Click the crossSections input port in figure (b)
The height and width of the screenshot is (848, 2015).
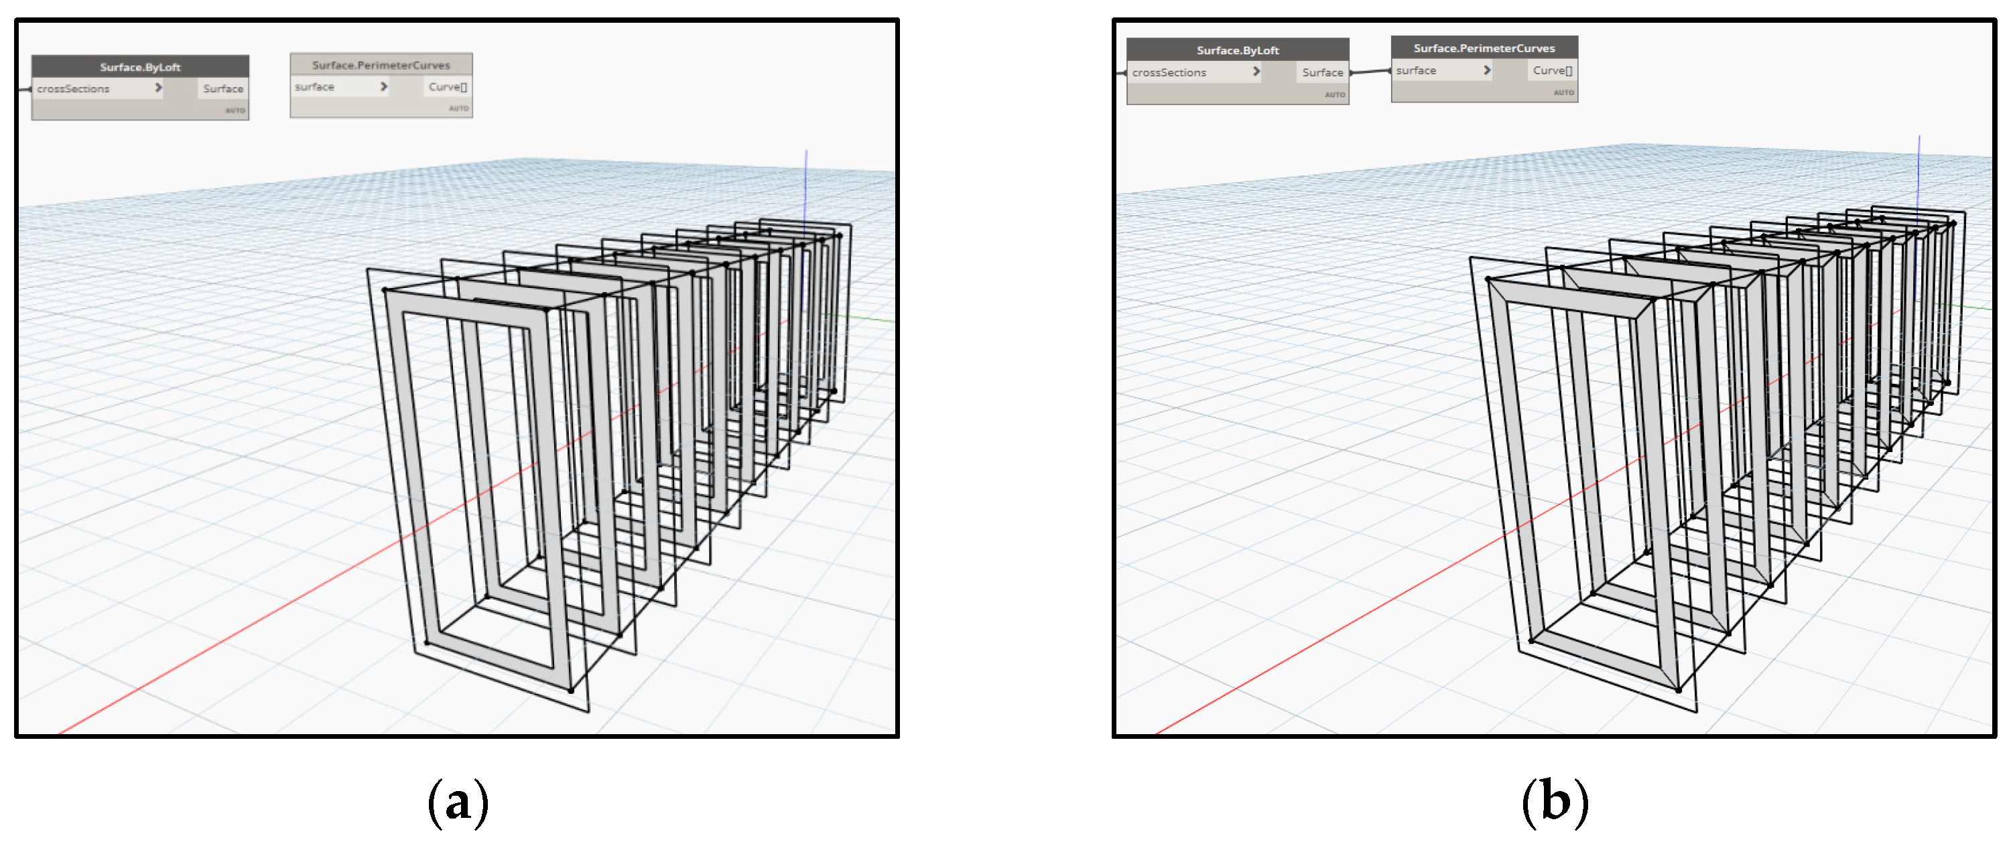tap(1169, 72)
